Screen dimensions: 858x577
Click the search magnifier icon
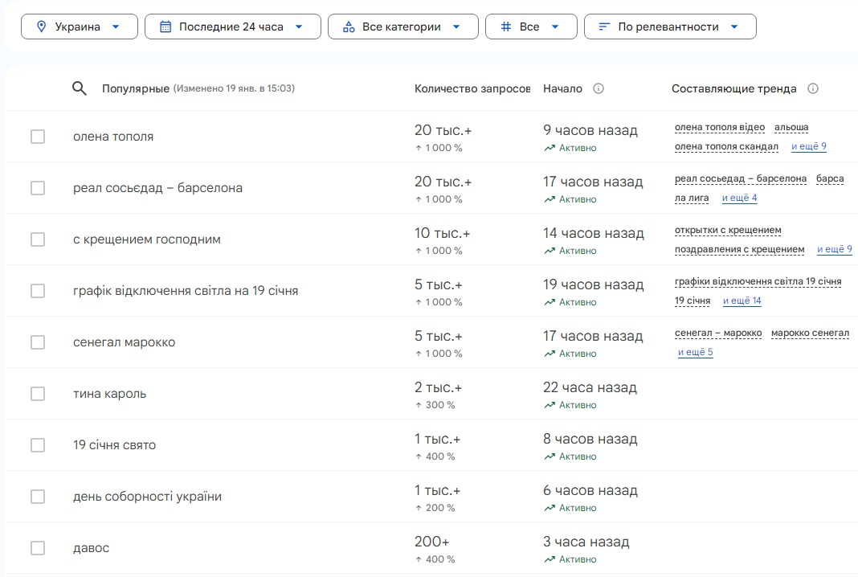(x=79, y=88)
